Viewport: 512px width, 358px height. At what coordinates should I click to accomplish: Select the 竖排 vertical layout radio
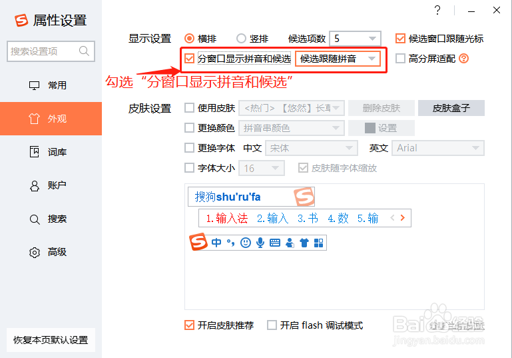(241, 39)
